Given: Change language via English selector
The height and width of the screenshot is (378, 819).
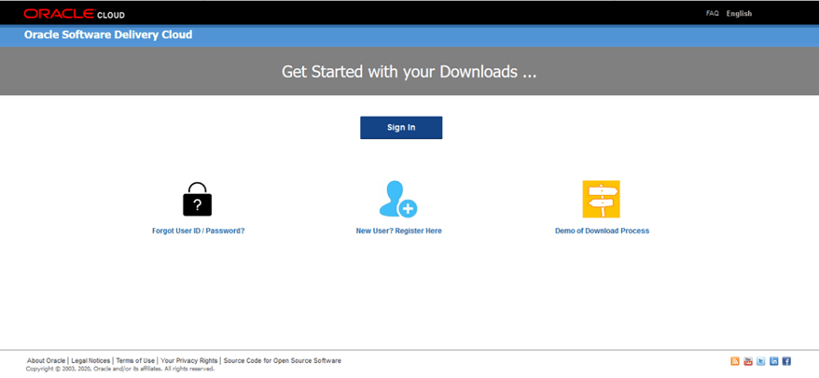Looking at the screenshot, I should [739, 14].
